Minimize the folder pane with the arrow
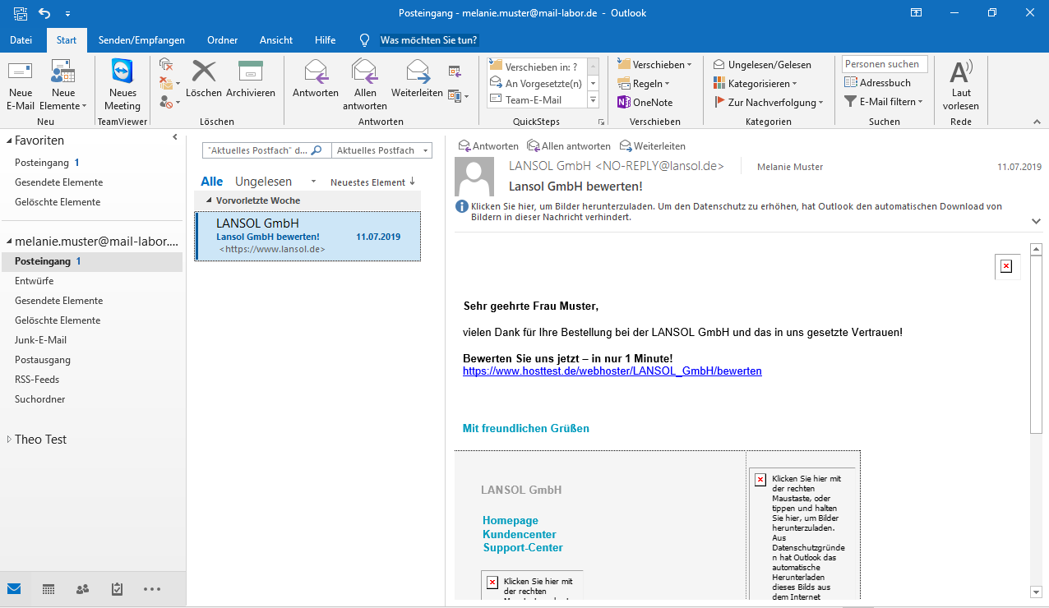 [175, 138]
